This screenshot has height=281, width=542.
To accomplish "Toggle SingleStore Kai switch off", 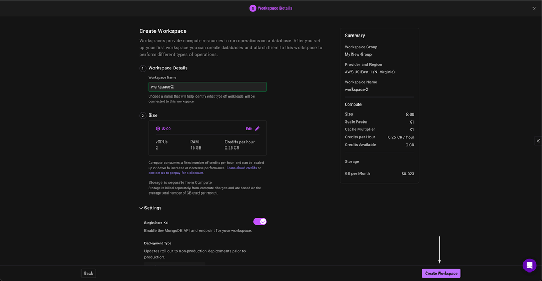I will click(x=259, y=222).
